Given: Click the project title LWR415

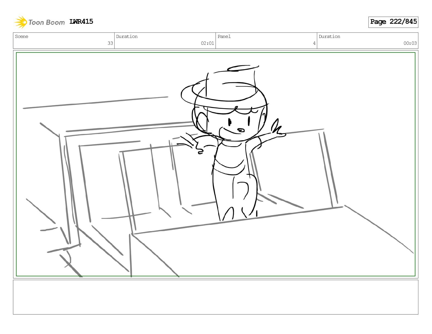Looking at the screenshot, I should (81, 22).
